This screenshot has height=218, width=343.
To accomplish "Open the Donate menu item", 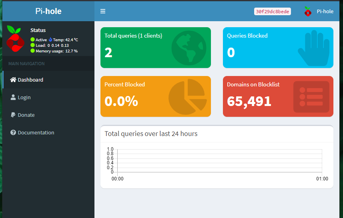I will coord(48,115).
